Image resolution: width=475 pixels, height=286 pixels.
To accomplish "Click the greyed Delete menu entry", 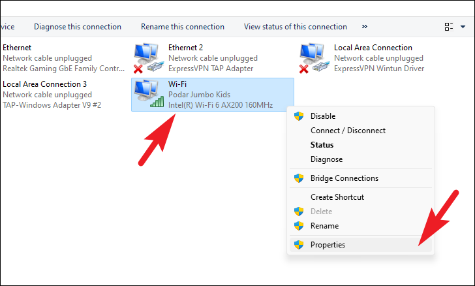I will tap(360, 211).
